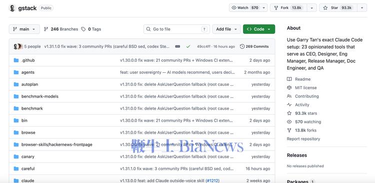Open the claude row commit message v1.13.0.0

(162, 181)
